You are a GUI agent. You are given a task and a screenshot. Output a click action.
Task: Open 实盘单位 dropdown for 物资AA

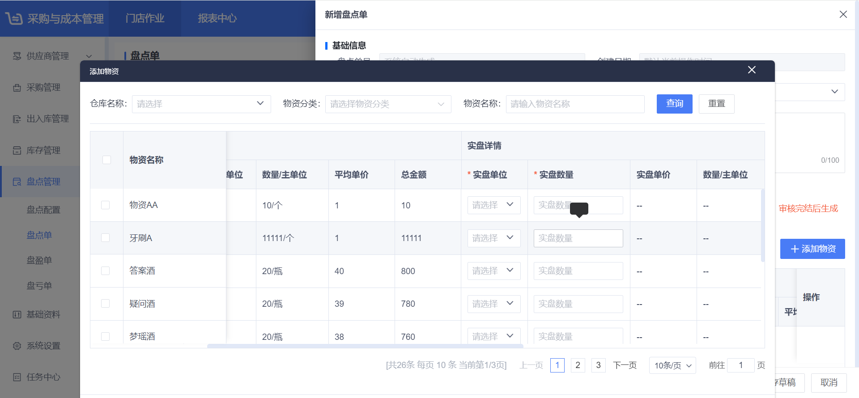pyautogui.click(x=494, y=205)
